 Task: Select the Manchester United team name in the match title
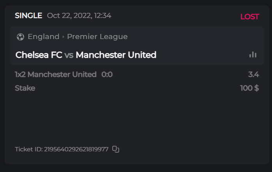coord(116,55)
